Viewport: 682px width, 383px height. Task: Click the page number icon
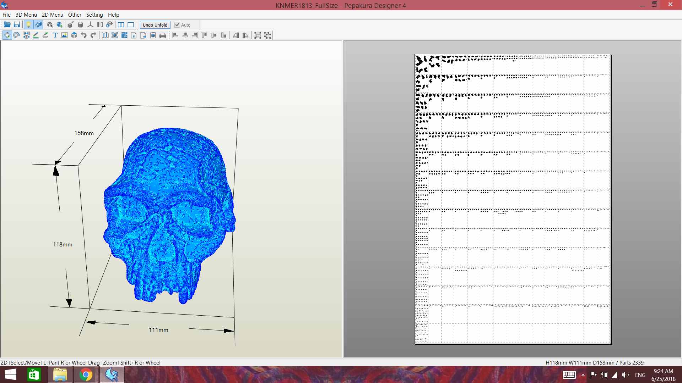click(134, 35)
